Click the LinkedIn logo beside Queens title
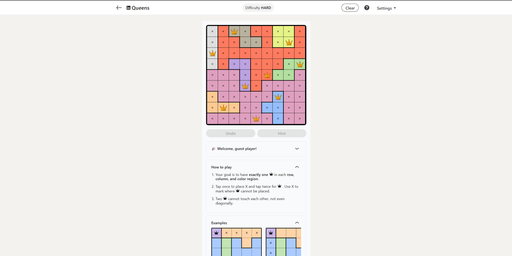This screenshot has height=256, width=512. [128, 8]
